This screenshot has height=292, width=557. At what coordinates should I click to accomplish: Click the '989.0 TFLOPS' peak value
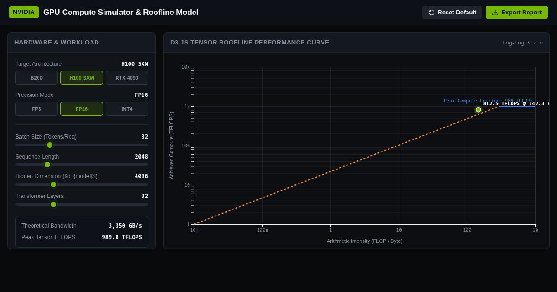click(x=122, y=237)
